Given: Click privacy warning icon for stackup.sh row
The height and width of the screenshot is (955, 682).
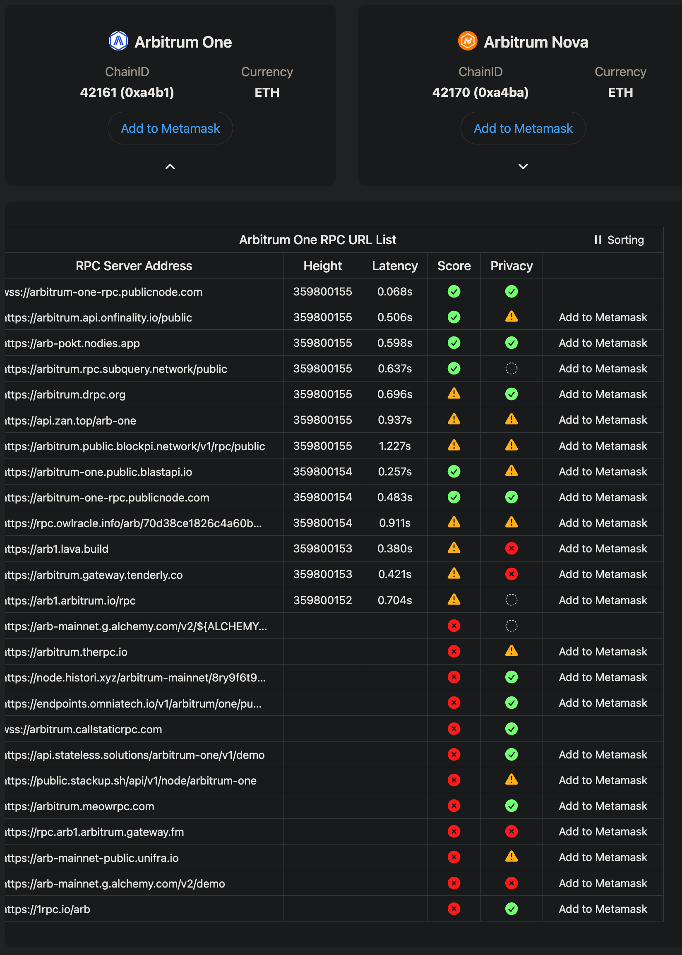Looking at the screenshot, I should [511, 780].
